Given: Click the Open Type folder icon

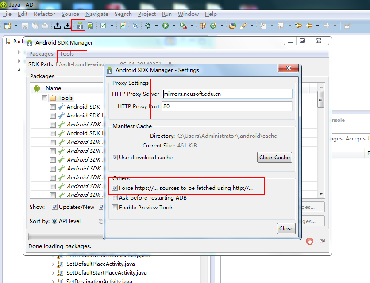Looking at the screenshot, I should click(x=233, y=26).
